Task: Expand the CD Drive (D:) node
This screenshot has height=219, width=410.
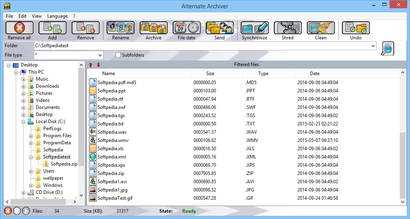Action: coord(24,193)
